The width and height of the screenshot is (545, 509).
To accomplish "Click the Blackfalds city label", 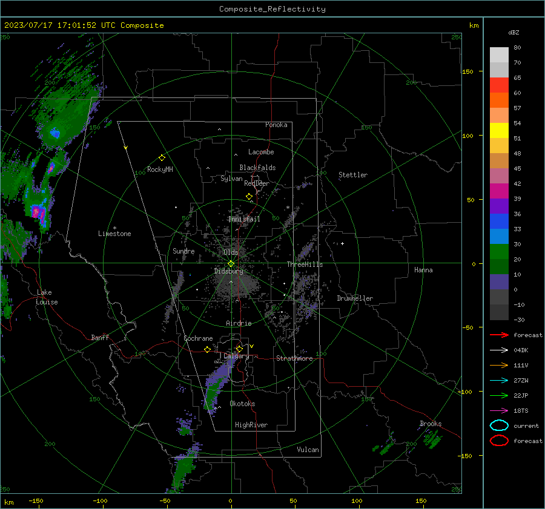I will pyautogui.click(x=257, y=168).
